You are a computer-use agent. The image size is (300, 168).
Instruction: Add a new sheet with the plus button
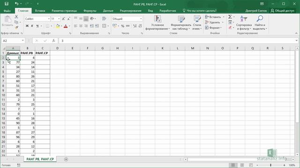pyautogui.click(x=66, y=159)
